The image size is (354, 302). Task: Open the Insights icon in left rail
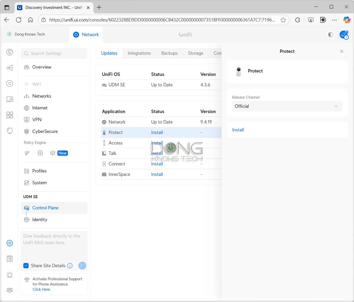(10, 130)
